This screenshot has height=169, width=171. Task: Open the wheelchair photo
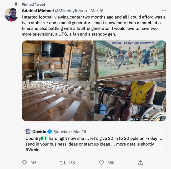tap(130, 101)
